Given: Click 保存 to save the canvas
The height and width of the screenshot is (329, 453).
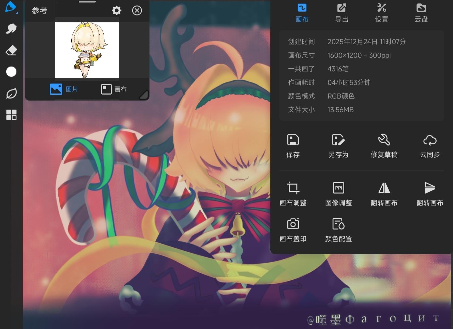Looking at the screenshot, I should pyautogui.click(x=293, y=146).
